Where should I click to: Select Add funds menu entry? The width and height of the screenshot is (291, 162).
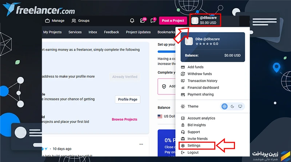click(x=212, y=67)
